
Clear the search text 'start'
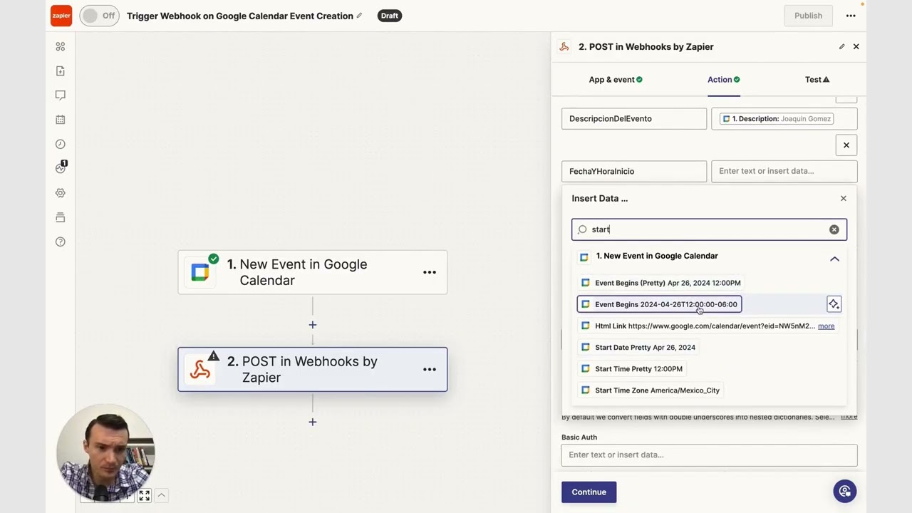[834, 229]
